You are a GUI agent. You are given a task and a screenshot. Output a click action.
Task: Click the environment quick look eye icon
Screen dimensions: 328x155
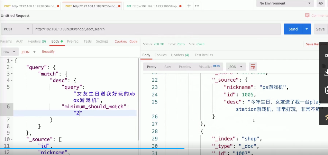(x=321, y=3)
